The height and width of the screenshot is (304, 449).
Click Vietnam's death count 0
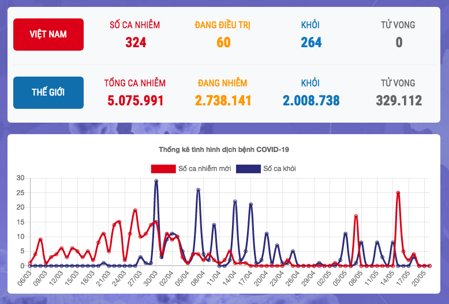point(399,43)
